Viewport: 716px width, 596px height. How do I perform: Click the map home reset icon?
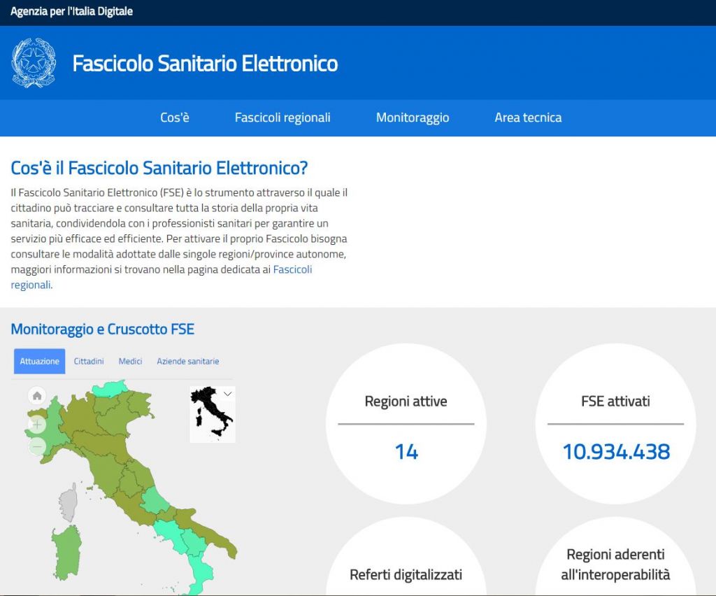tap(37, 395)
